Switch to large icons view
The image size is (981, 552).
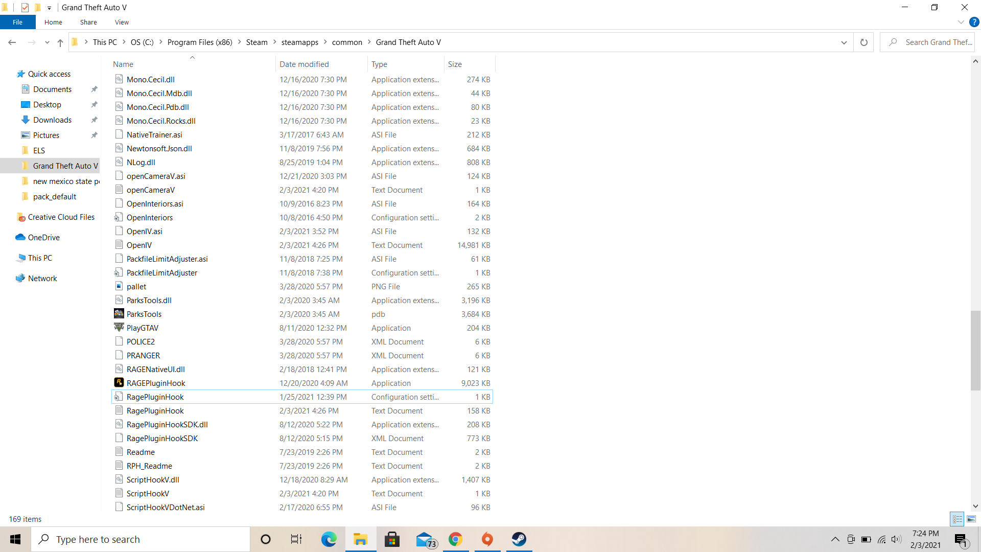971,519
